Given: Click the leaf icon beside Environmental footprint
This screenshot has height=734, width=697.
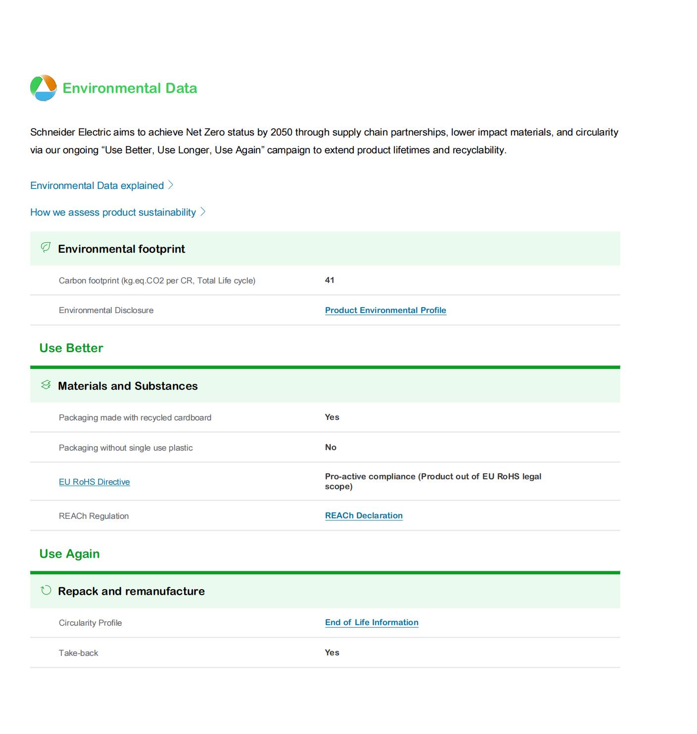Looking at the screenshot, I should 46,247.
